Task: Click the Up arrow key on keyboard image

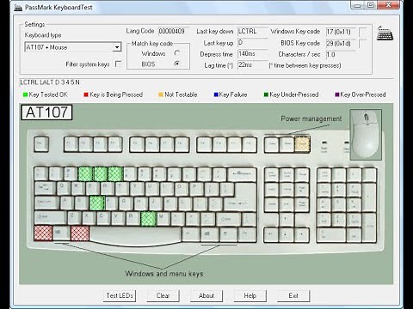Action: coord(287,220)
